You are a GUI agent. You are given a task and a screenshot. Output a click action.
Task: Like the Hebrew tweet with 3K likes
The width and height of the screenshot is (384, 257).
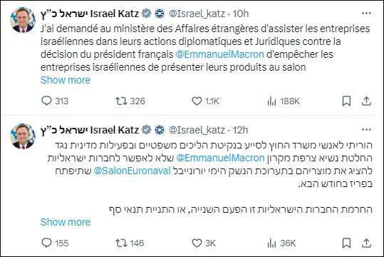[x=204, y=243]
